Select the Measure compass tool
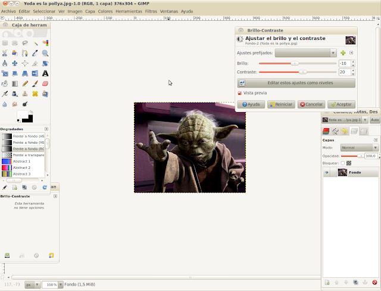 click(x=5, y=63)
